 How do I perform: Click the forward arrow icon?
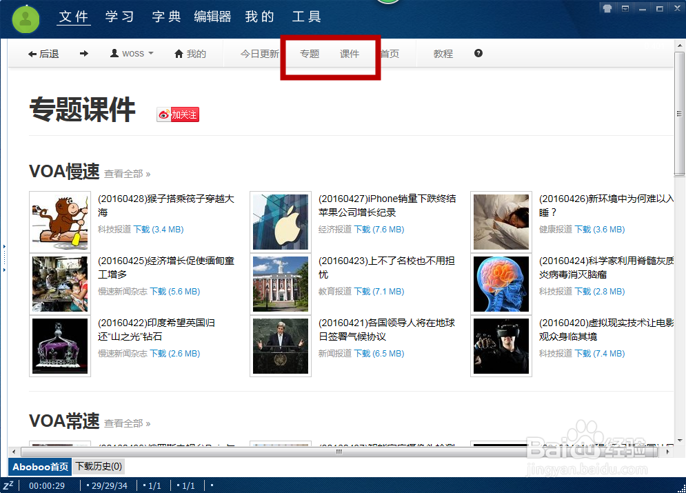coord(84,53)
